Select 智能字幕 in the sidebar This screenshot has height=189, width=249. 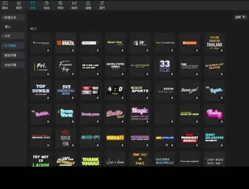[x=10, y=55]
